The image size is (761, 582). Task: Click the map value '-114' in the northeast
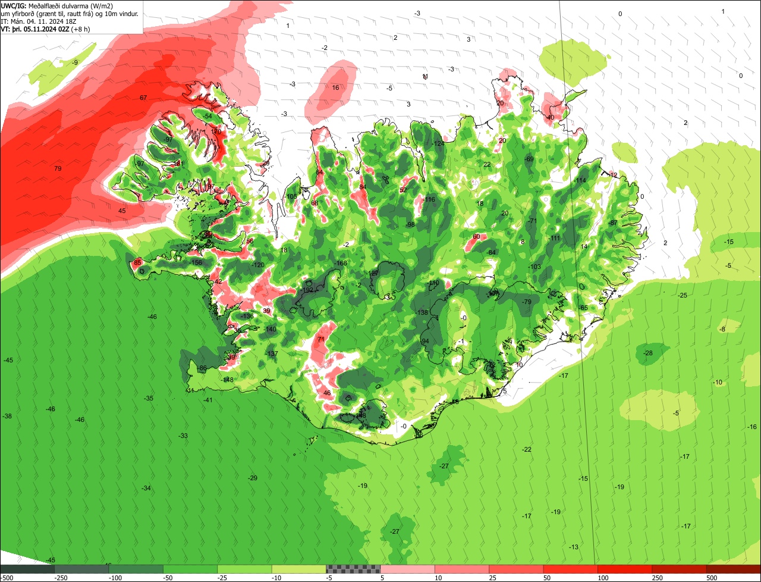(x=580, y=180)
